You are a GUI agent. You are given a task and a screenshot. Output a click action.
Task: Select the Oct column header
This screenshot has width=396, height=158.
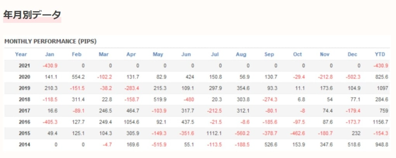pyautogui.click(x=297, y=54)
